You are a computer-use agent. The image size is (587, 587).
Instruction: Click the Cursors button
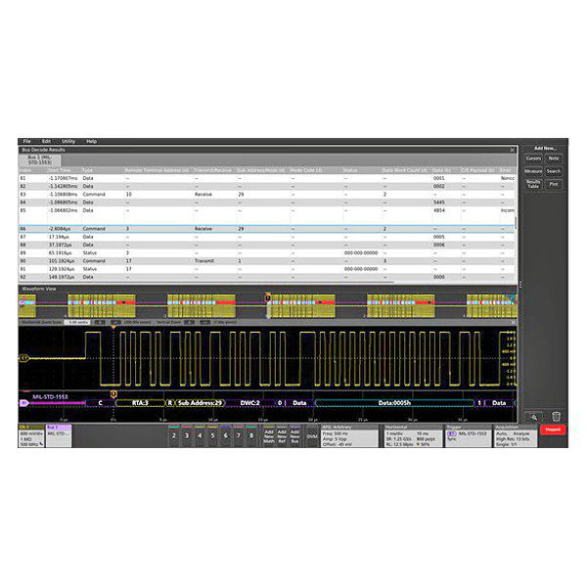(533, 158)
